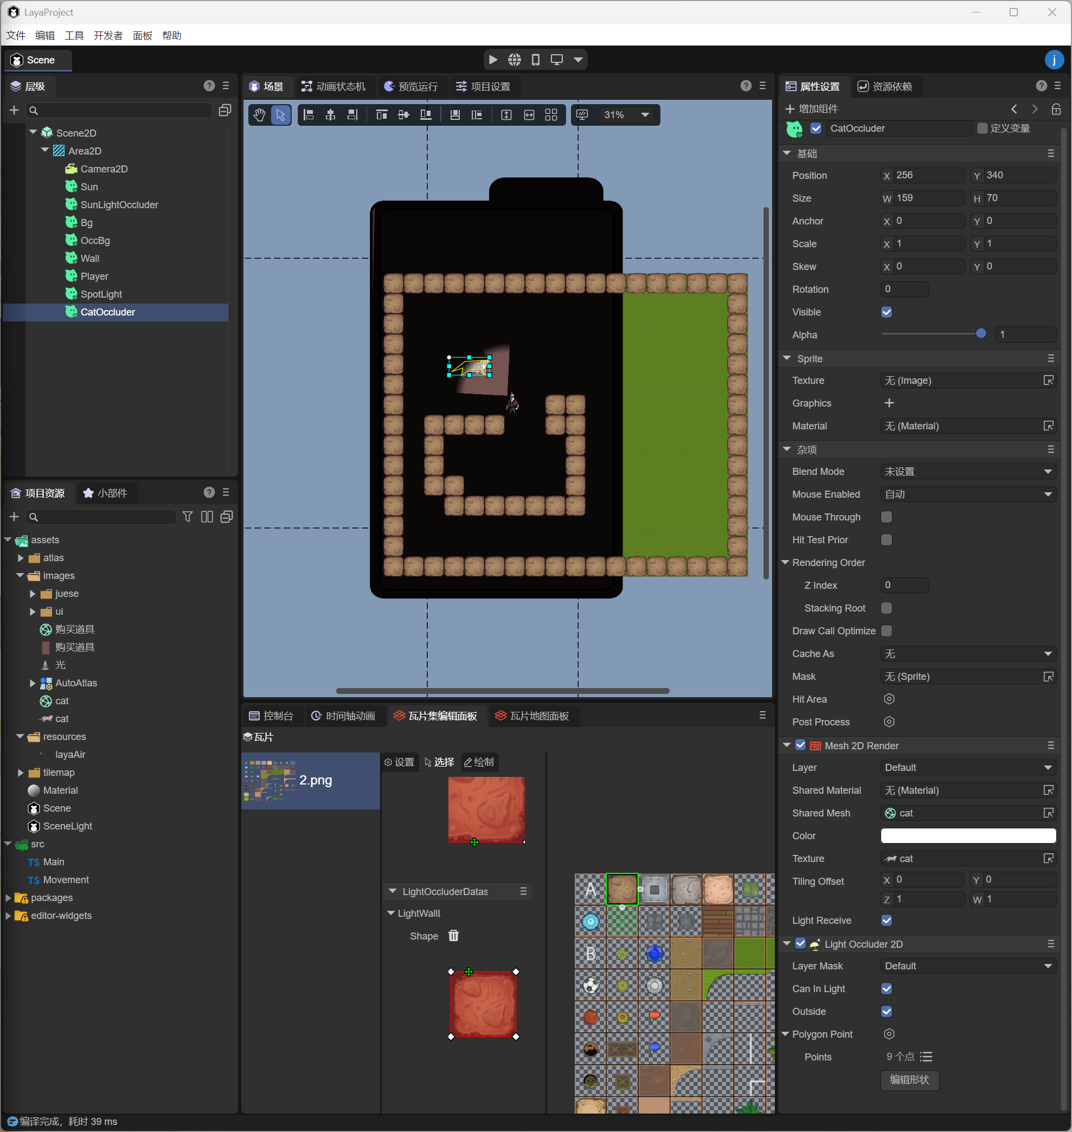The image size is (1072, 1132).
Task: Open the Blend Mode dropdown
Action: point(968,472)
